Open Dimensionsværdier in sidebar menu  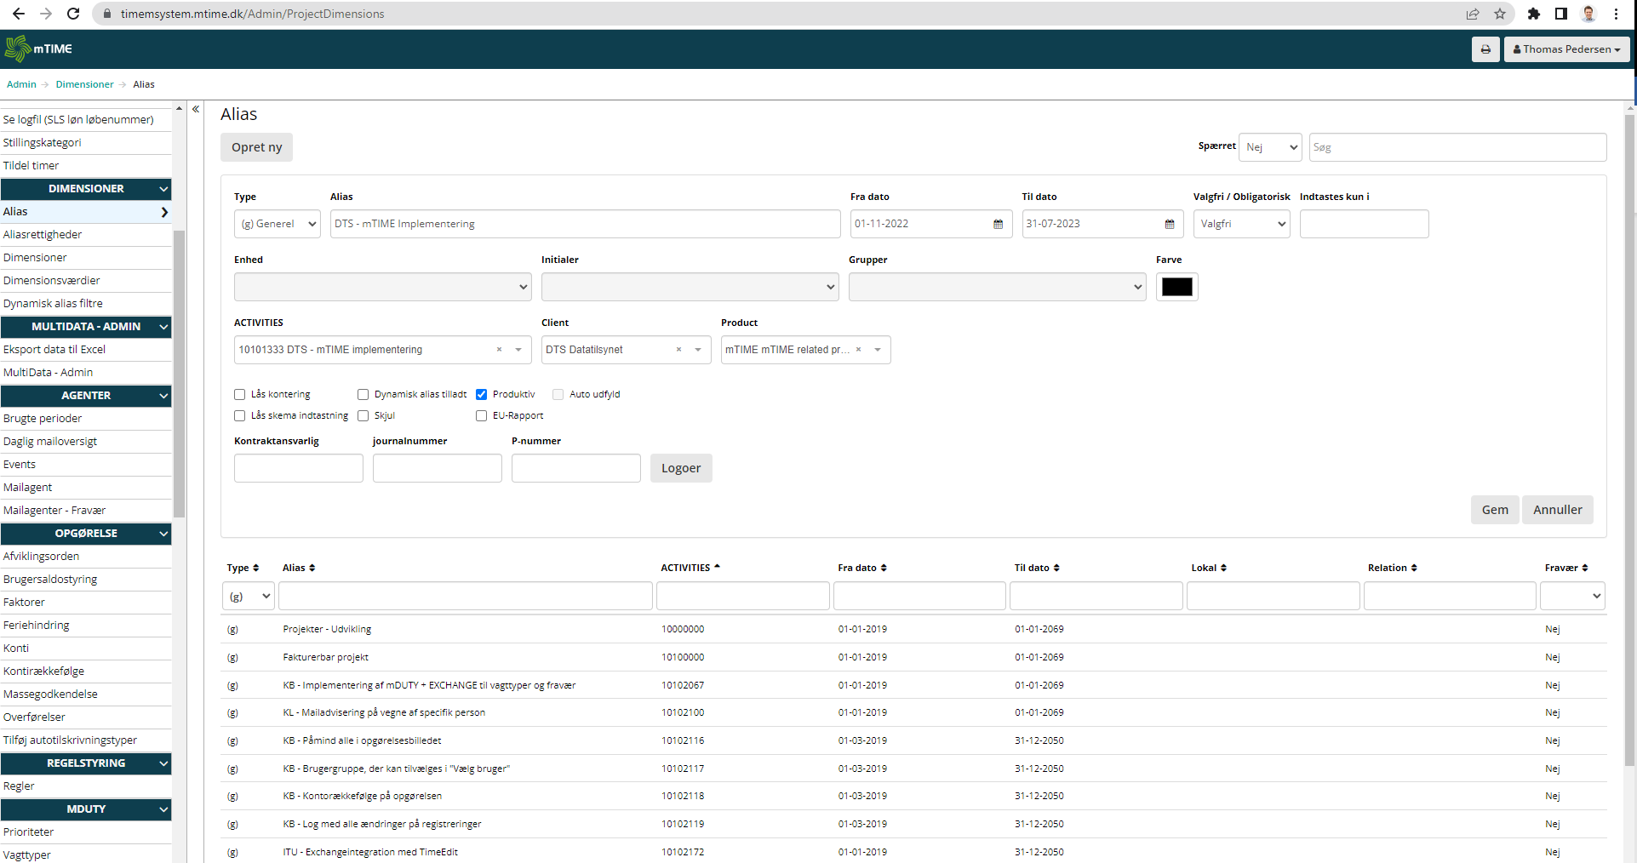(52, 280)
